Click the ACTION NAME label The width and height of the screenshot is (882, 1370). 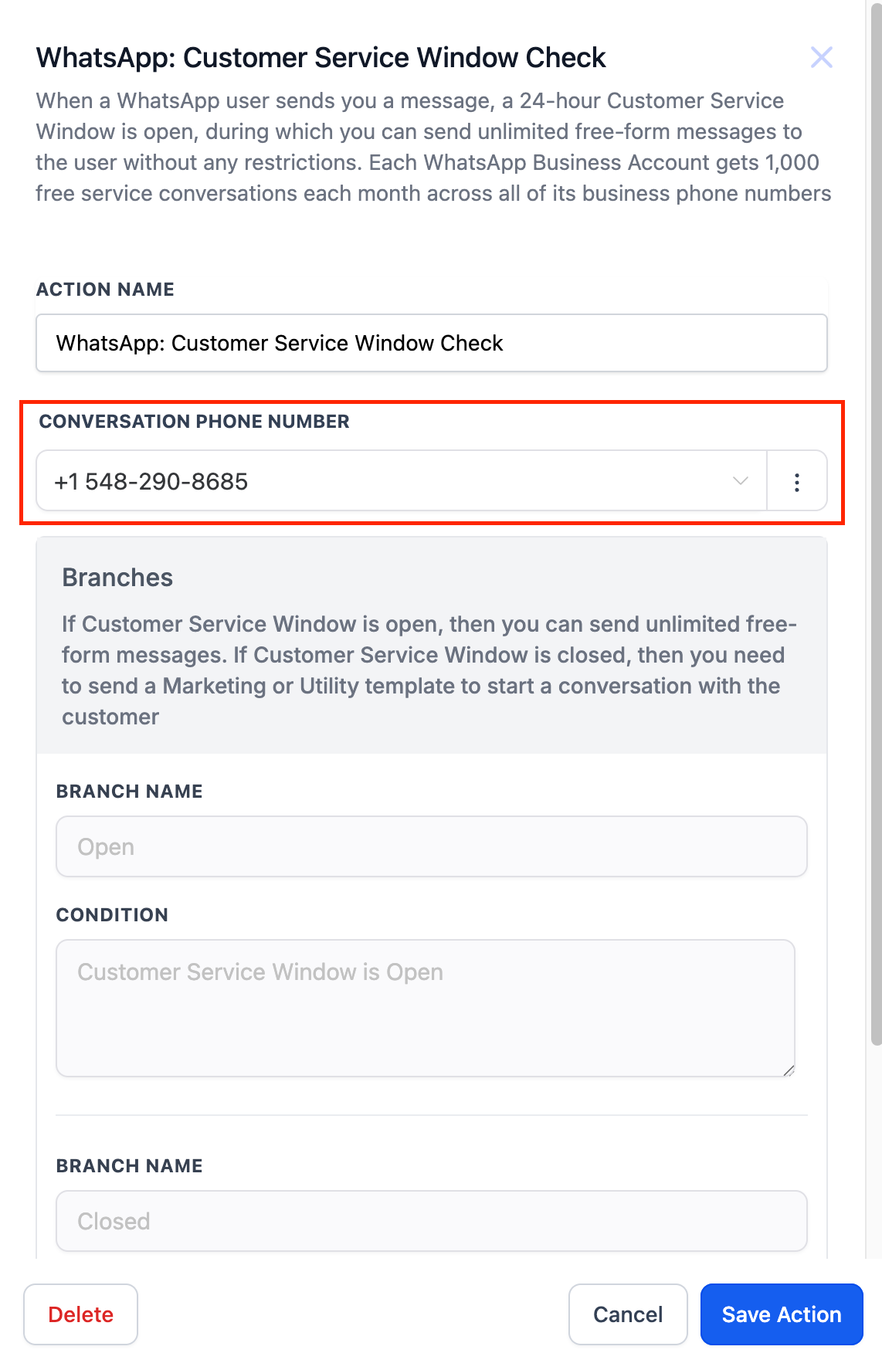click(x=105, y=290)
